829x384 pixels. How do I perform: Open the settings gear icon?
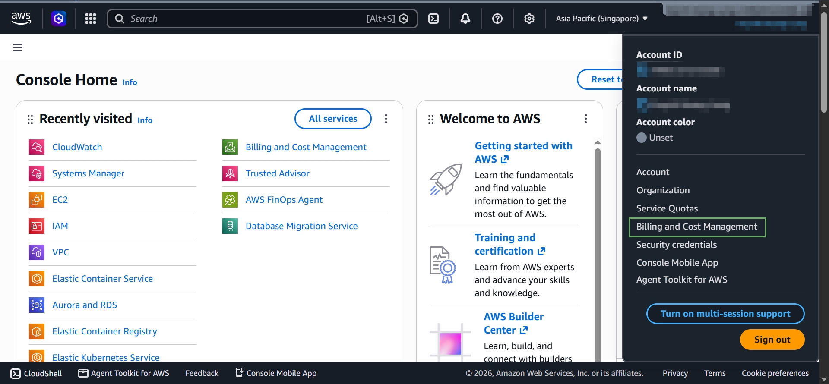pyautogui.click(x=529, y=19)
